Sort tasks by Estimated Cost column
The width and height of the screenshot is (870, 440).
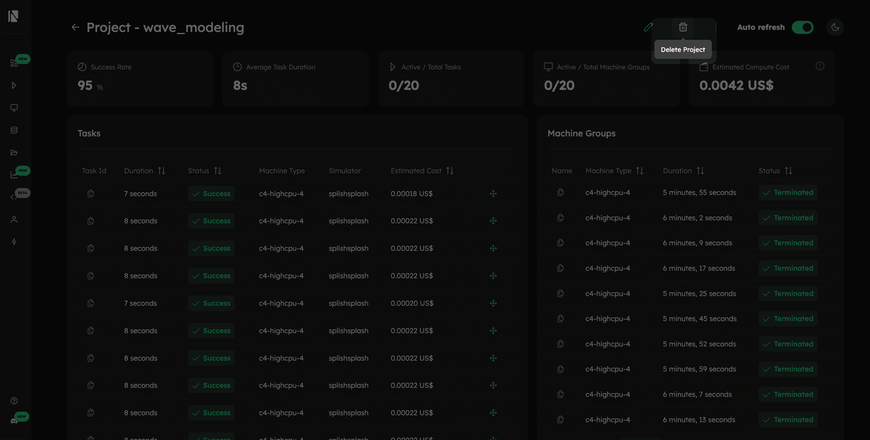click(x=449, y=171)
